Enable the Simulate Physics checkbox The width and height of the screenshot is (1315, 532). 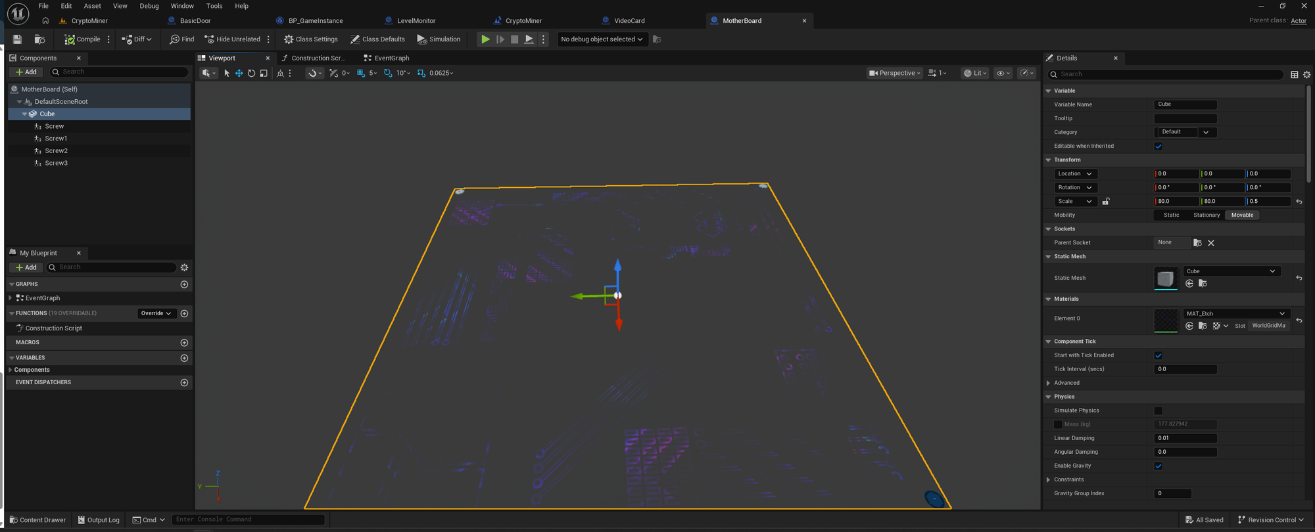1159,410
